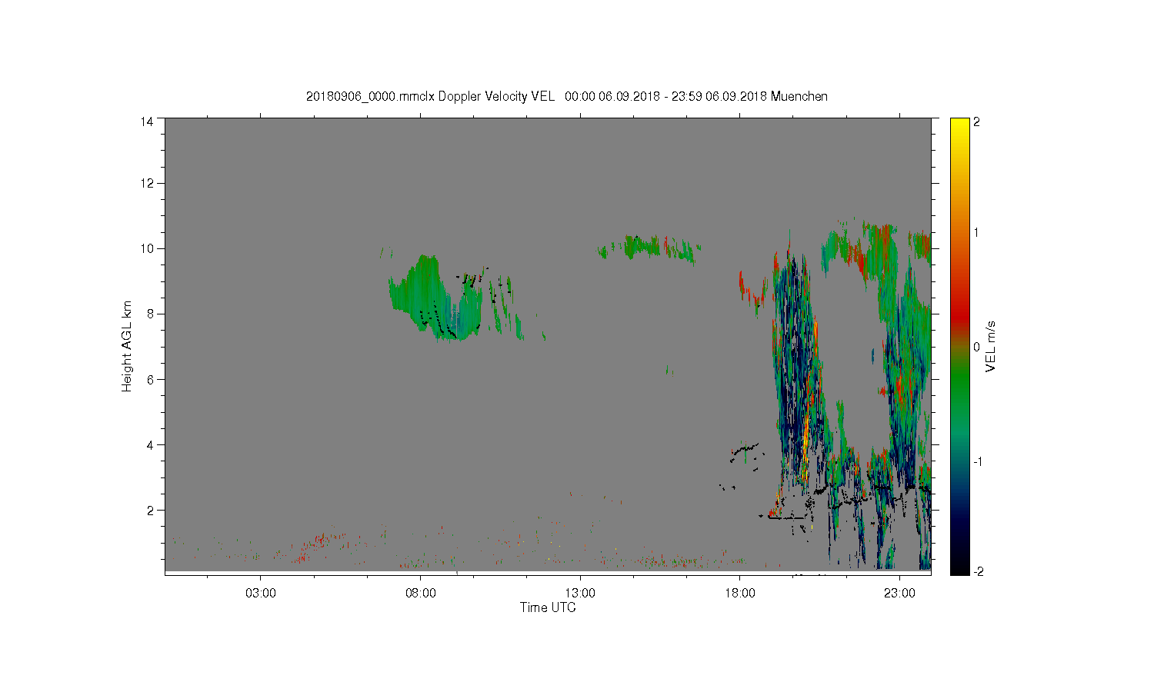Click the 08:00 time tick label
The height and width of the screenshot is (692, 1154).
click(421, 593)
